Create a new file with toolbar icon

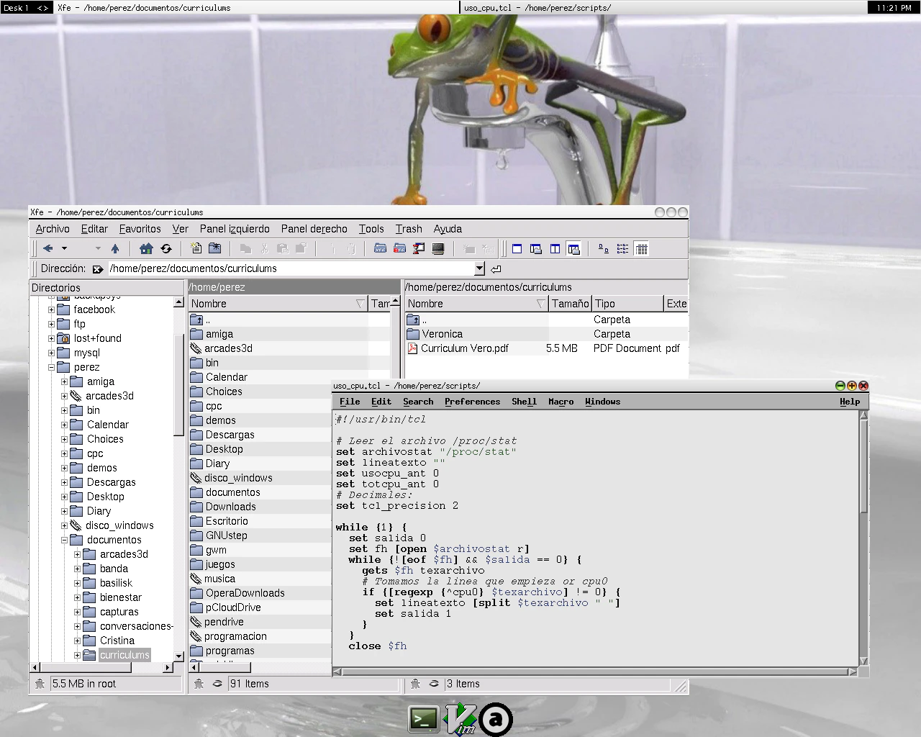196,249
